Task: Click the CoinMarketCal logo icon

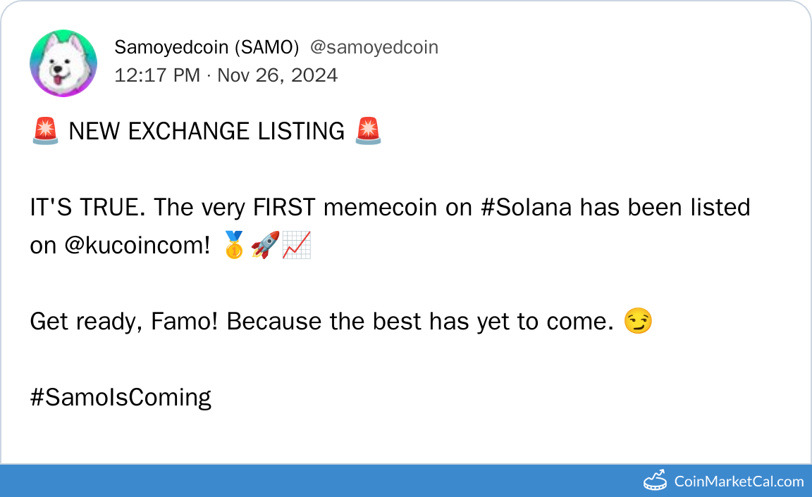Action: pos(656,481)
